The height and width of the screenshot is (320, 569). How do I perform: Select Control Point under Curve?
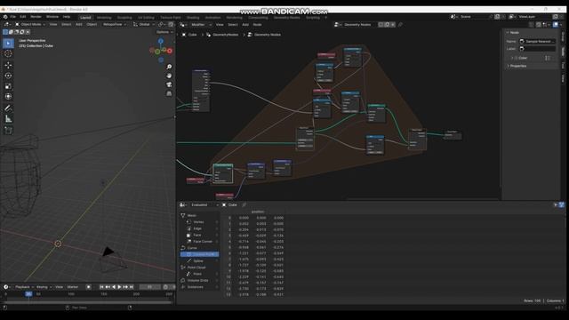click(x=200, y=255)
